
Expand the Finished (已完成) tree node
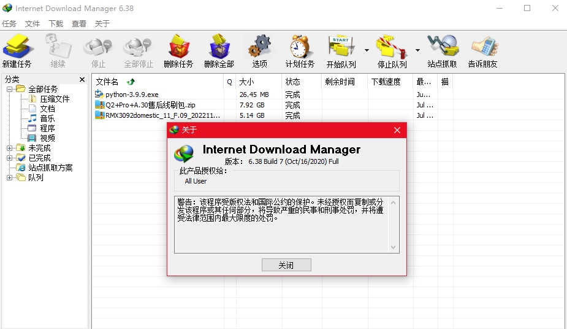[9, 158]
